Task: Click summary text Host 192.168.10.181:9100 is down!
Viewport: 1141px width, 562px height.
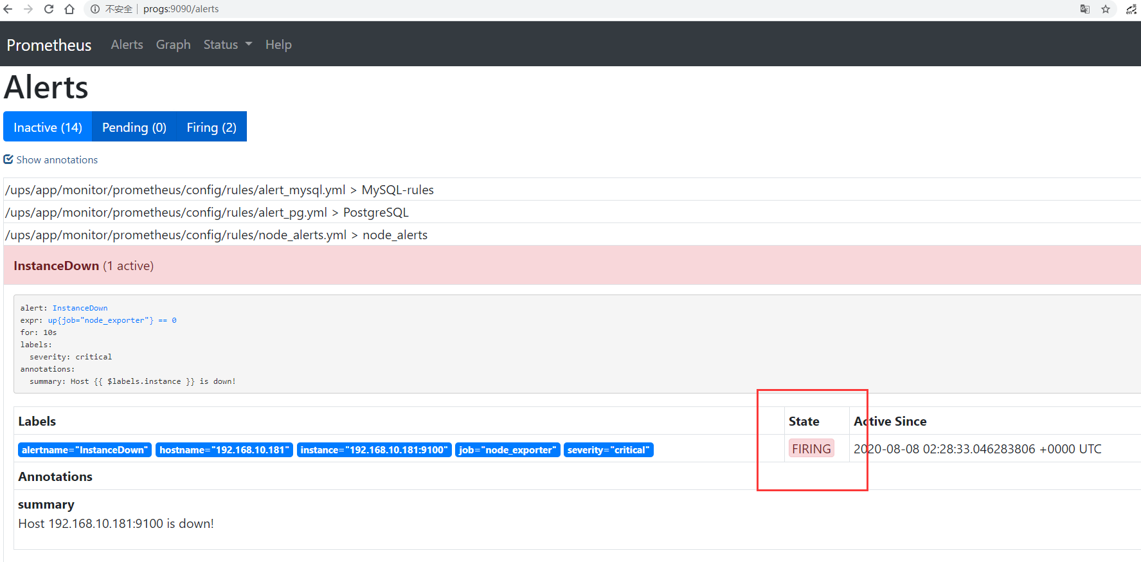Action: point(116,523)
